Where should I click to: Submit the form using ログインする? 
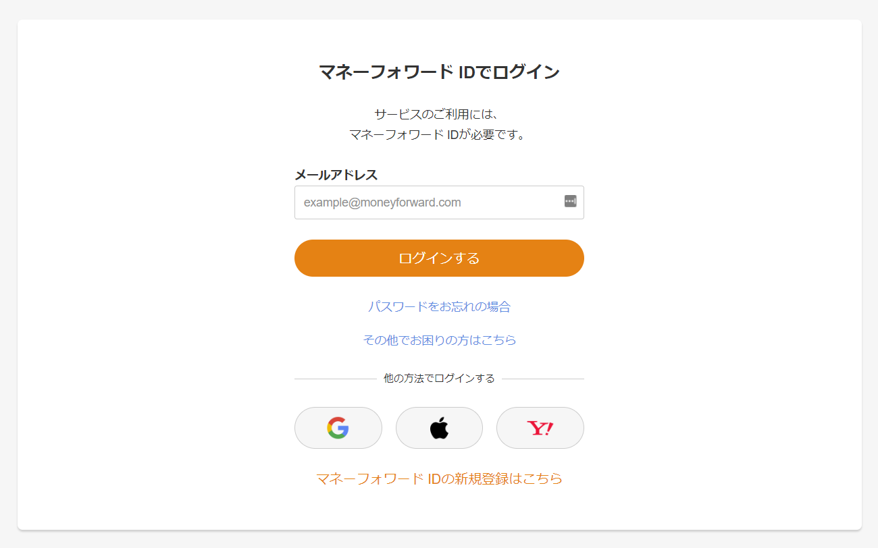[439, 258]
